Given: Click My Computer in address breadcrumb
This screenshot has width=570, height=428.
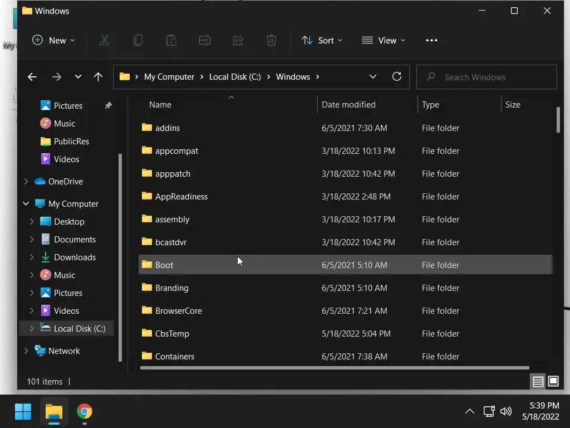Looking at the screenshot, I should click(x=169, y=77).
